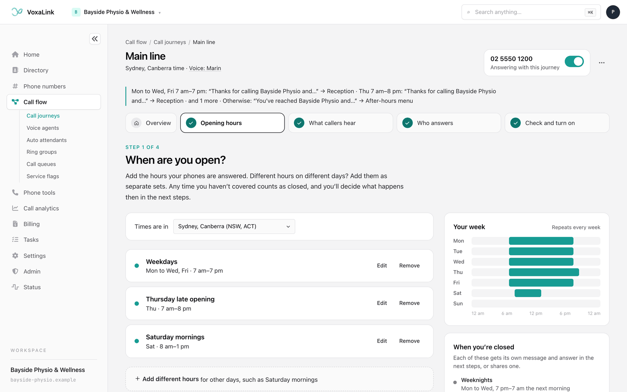Click the Call analytics chart icon
This screenshot has height=392, width=627.
click(x=15, y=208)
